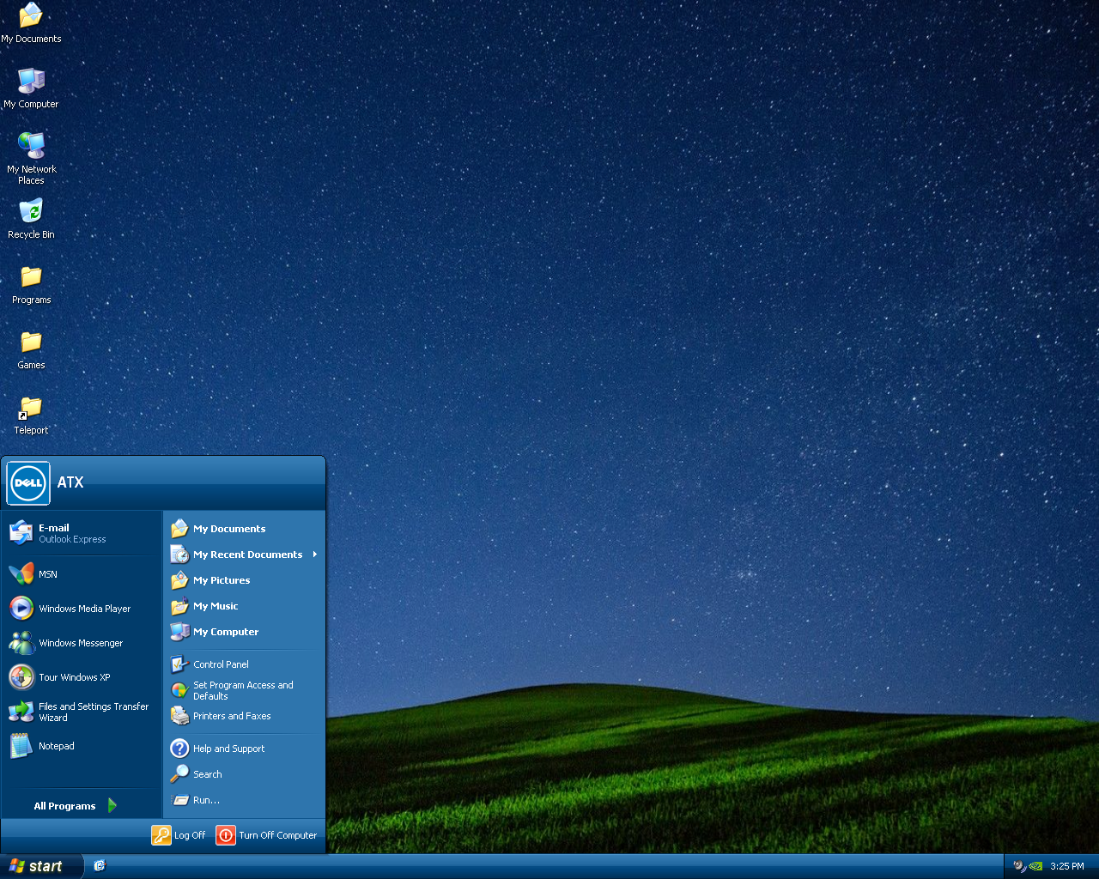Launch MSN from the Start menu
The image size is (1099, 879).
pos(82,574)
